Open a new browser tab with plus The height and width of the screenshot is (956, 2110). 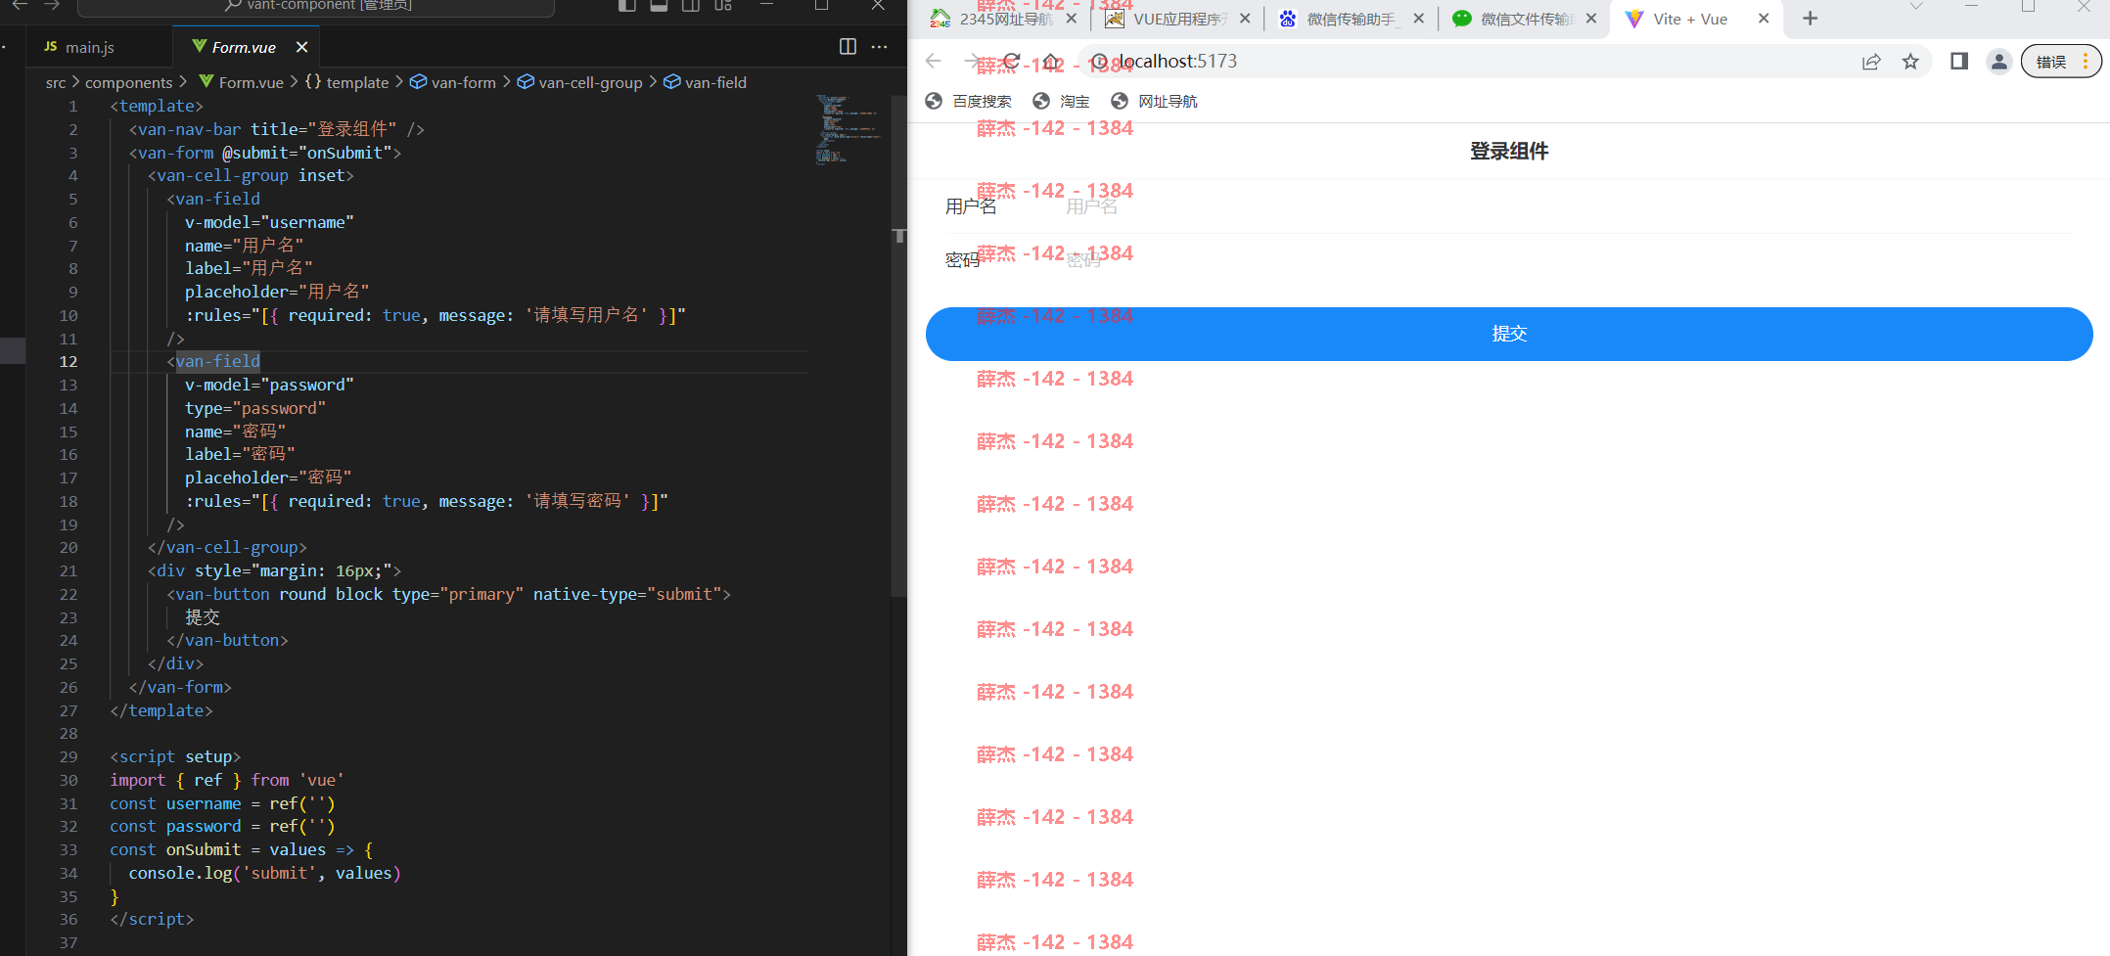tap(1811, 19)
